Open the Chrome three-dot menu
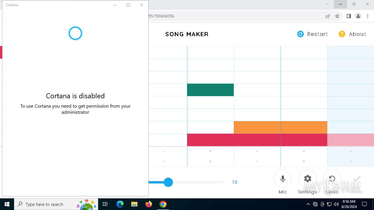Image resolution: width=374 pixels, height=210 pixels. pos(368,16)
